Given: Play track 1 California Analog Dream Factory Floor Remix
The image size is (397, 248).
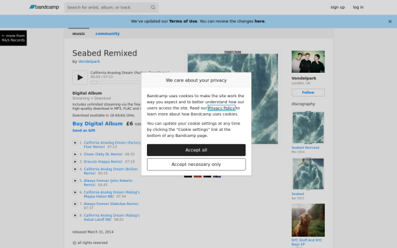Looking at the screenshot, I should (x=75, y=143).
